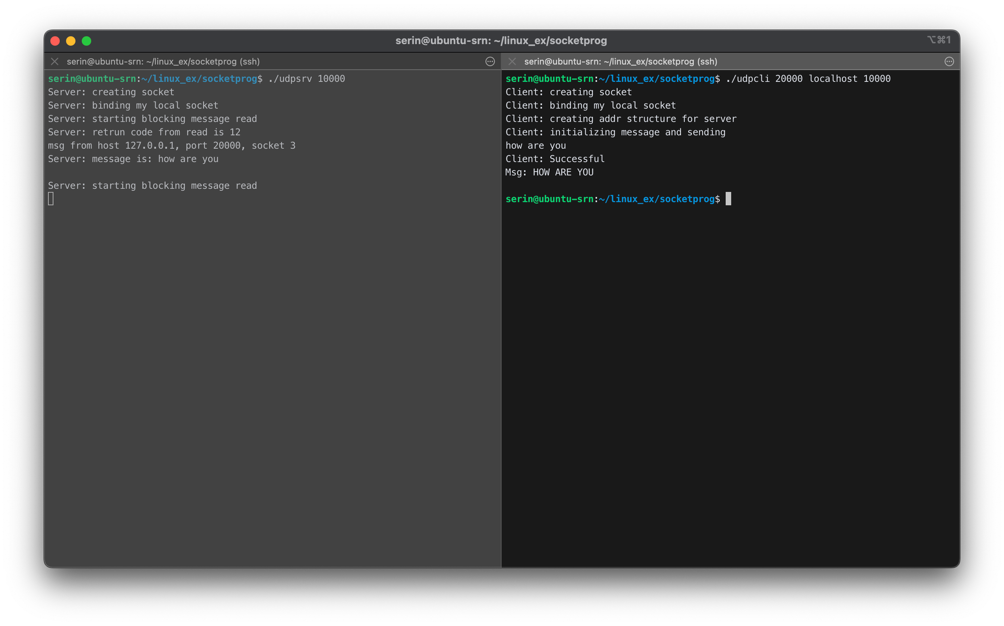Viewport: 1004px width, 626px height.
Task: Click the ./udpsrv 10000 command text
Action: [306, 79]
